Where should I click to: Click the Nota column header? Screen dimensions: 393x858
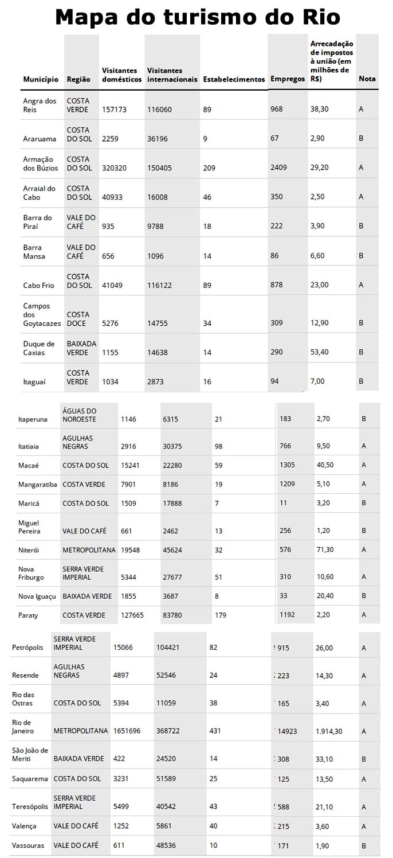(x=367, y=79)
